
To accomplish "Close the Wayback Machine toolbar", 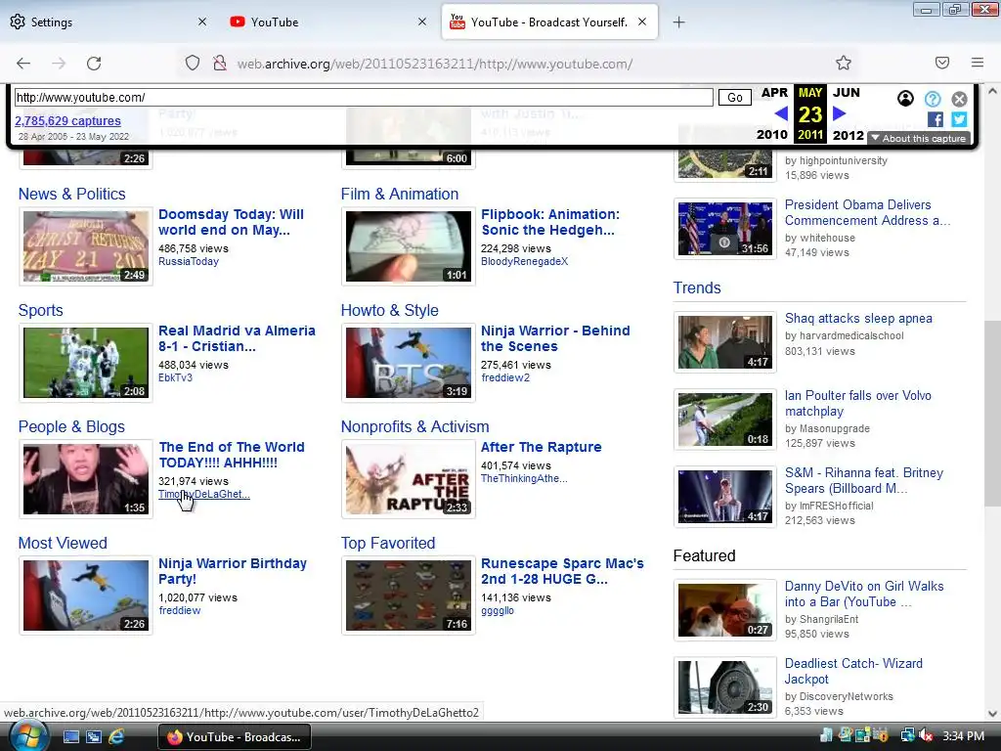I will point(959,99).
